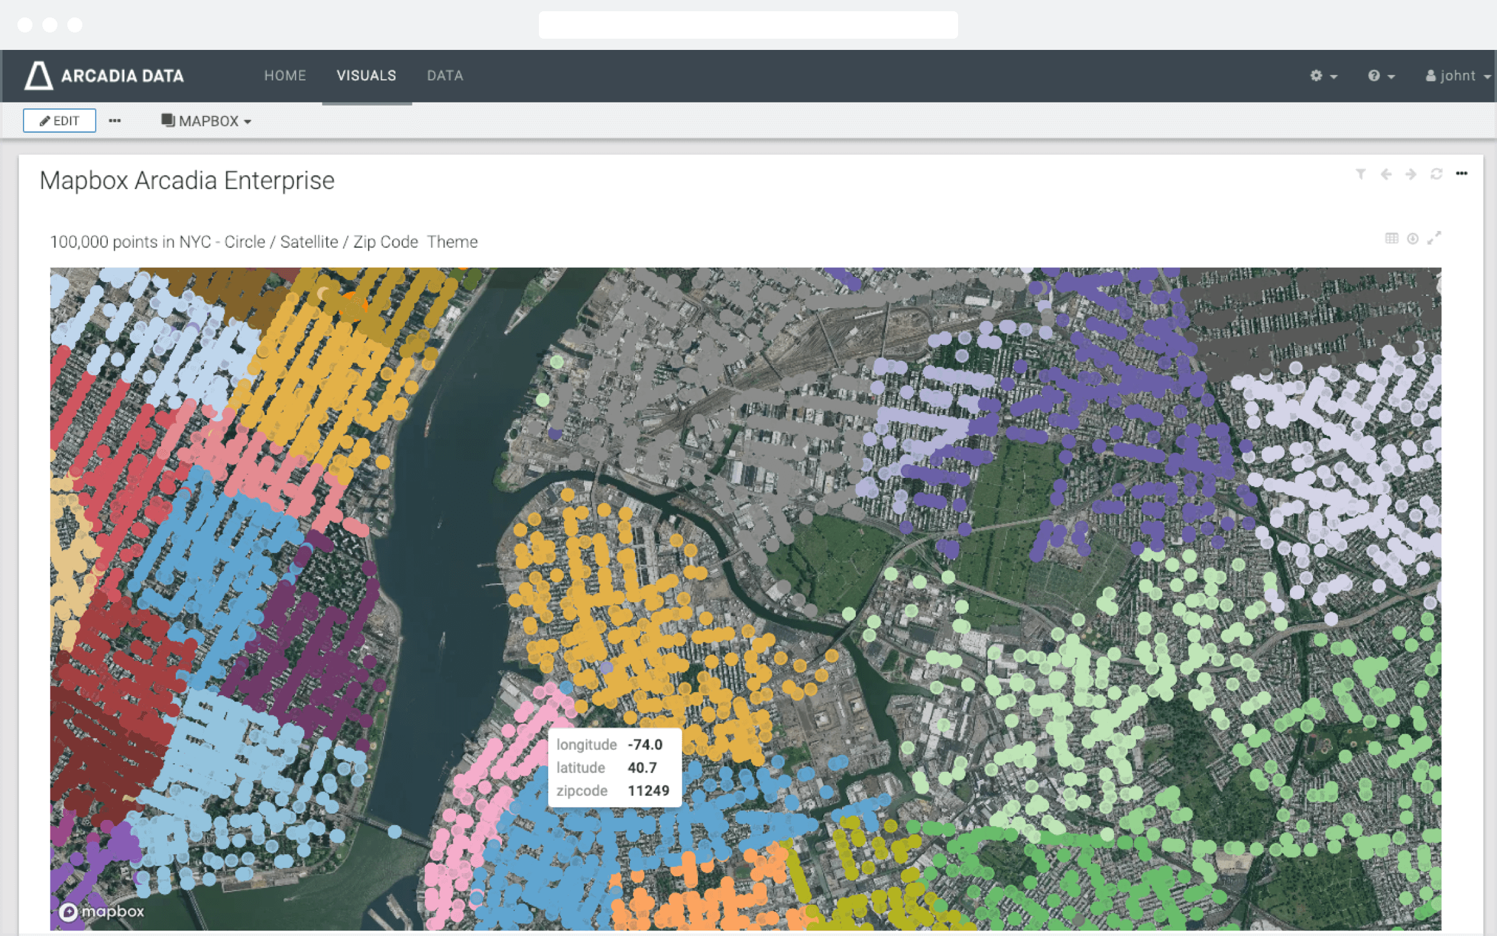Click the Arcadia Data logo
Image resolution: width=1497 pixels, height=936 pixels.
coord(104,76)
